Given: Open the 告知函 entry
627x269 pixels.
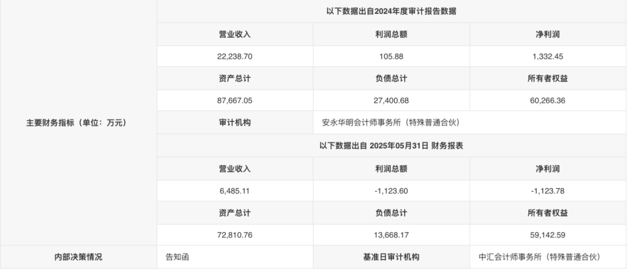Looking at the screenshot, I should pos(177,257).
